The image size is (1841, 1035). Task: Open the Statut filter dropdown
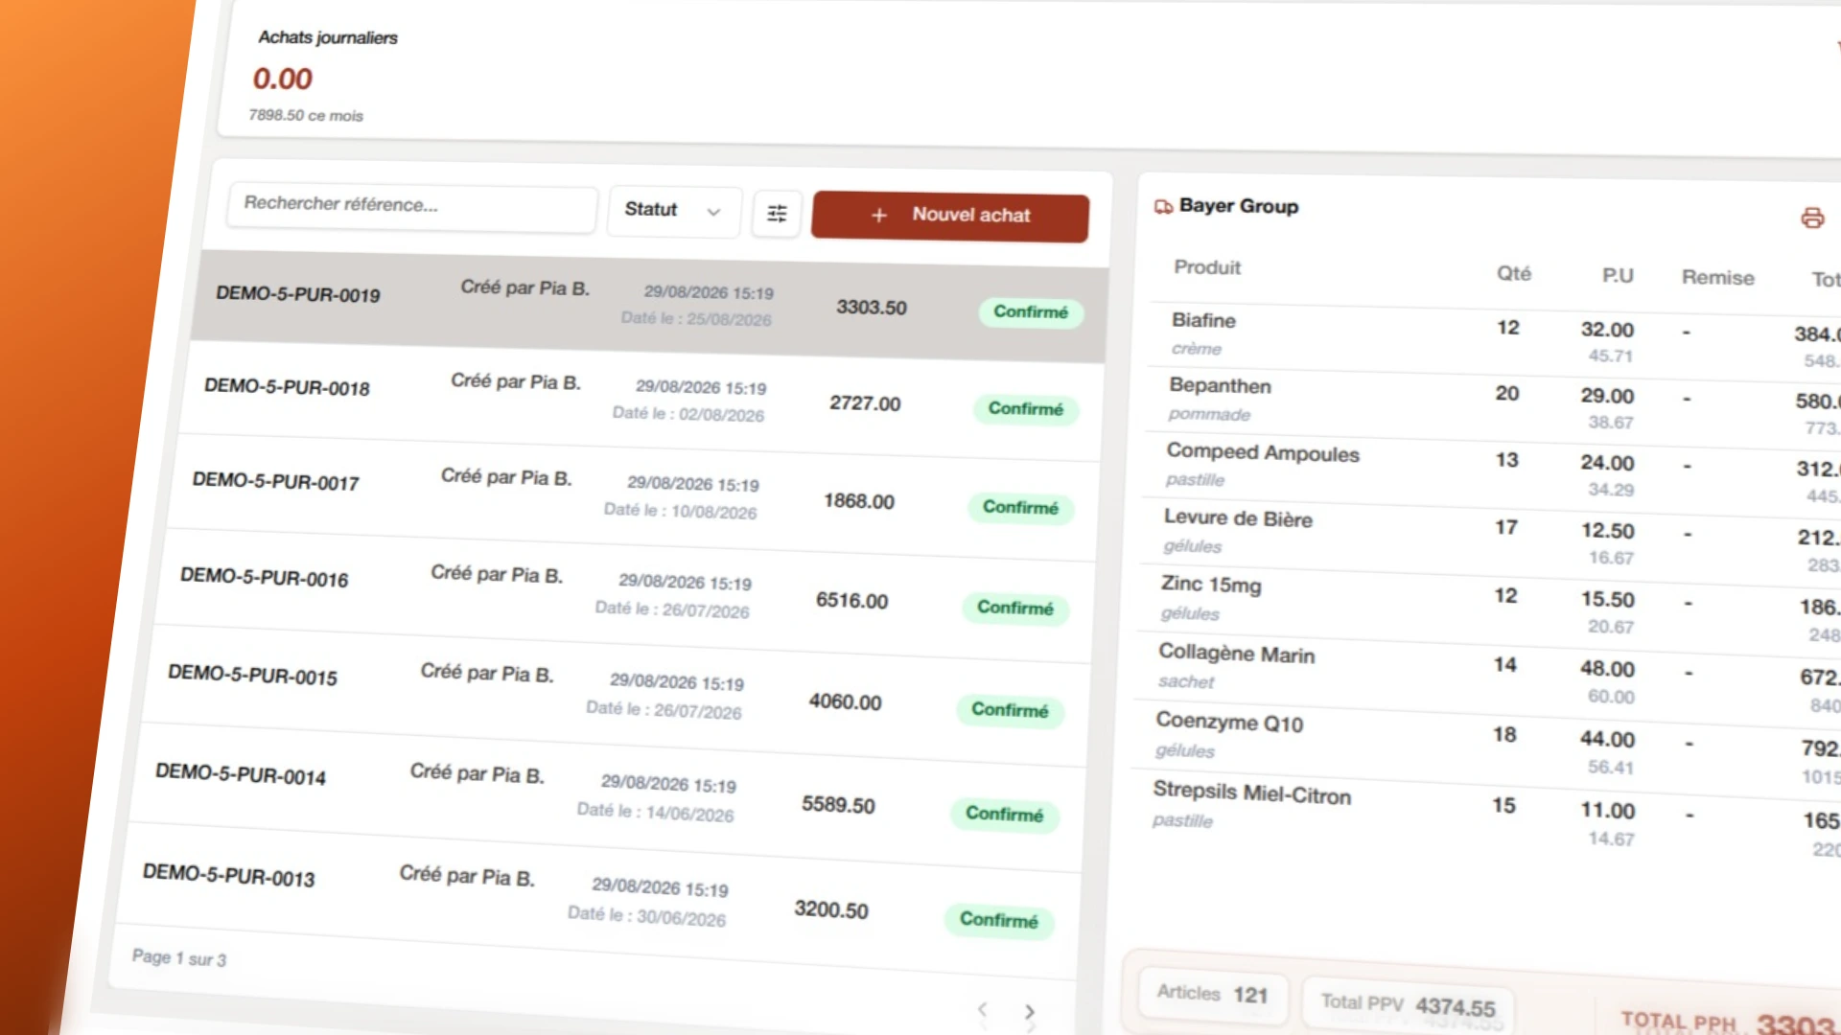coord(673,210)
